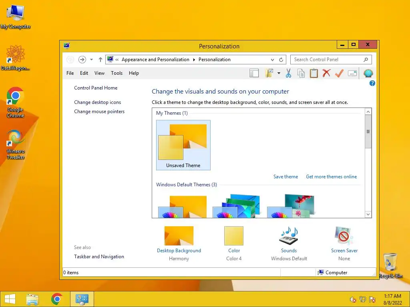The height and width of the screenshot is (307, 410).
Task: Open the Edit menu
Action: [x=84, y=74]
